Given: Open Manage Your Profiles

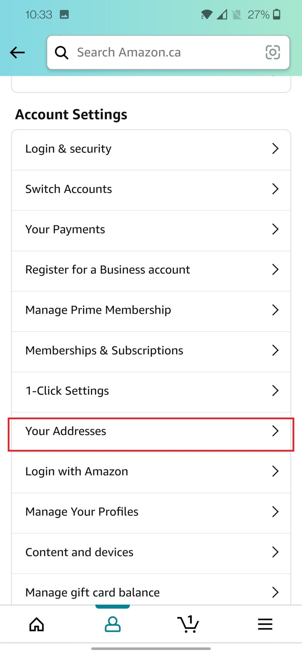Looking at the screenshot, I should click(x=82, y=512).
